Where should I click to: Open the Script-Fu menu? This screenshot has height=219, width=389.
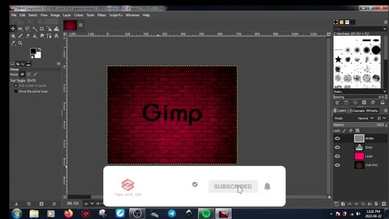point(116,15)
